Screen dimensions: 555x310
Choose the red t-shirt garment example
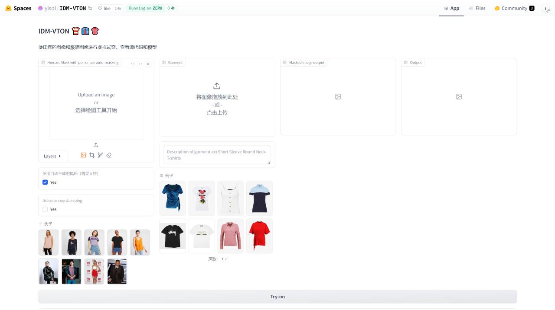pyautogui.click(x=259, y=236)
